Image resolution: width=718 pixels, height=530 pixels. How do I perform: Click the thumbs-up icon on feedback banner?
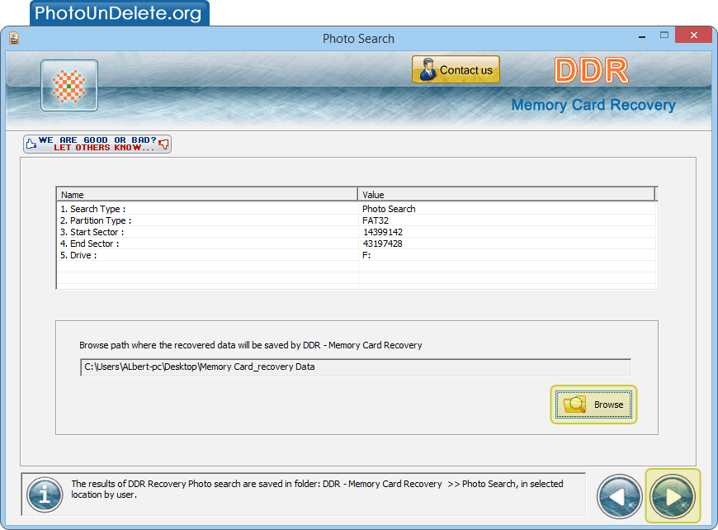(x=31, y=144)
